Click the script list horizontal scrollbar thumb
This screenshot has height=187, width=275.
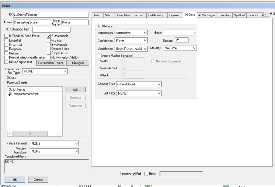30,134
